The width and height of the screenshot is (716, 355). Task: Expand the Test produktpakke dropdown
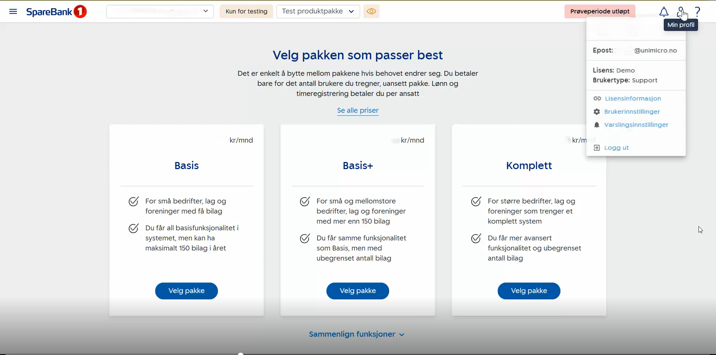tap(318, 12)
